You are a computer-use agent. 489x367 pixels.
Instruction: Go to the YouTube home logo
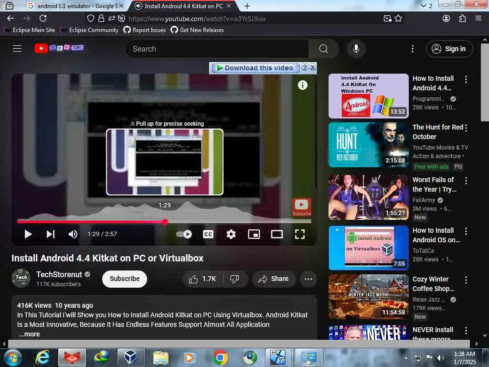coord(59,48)
